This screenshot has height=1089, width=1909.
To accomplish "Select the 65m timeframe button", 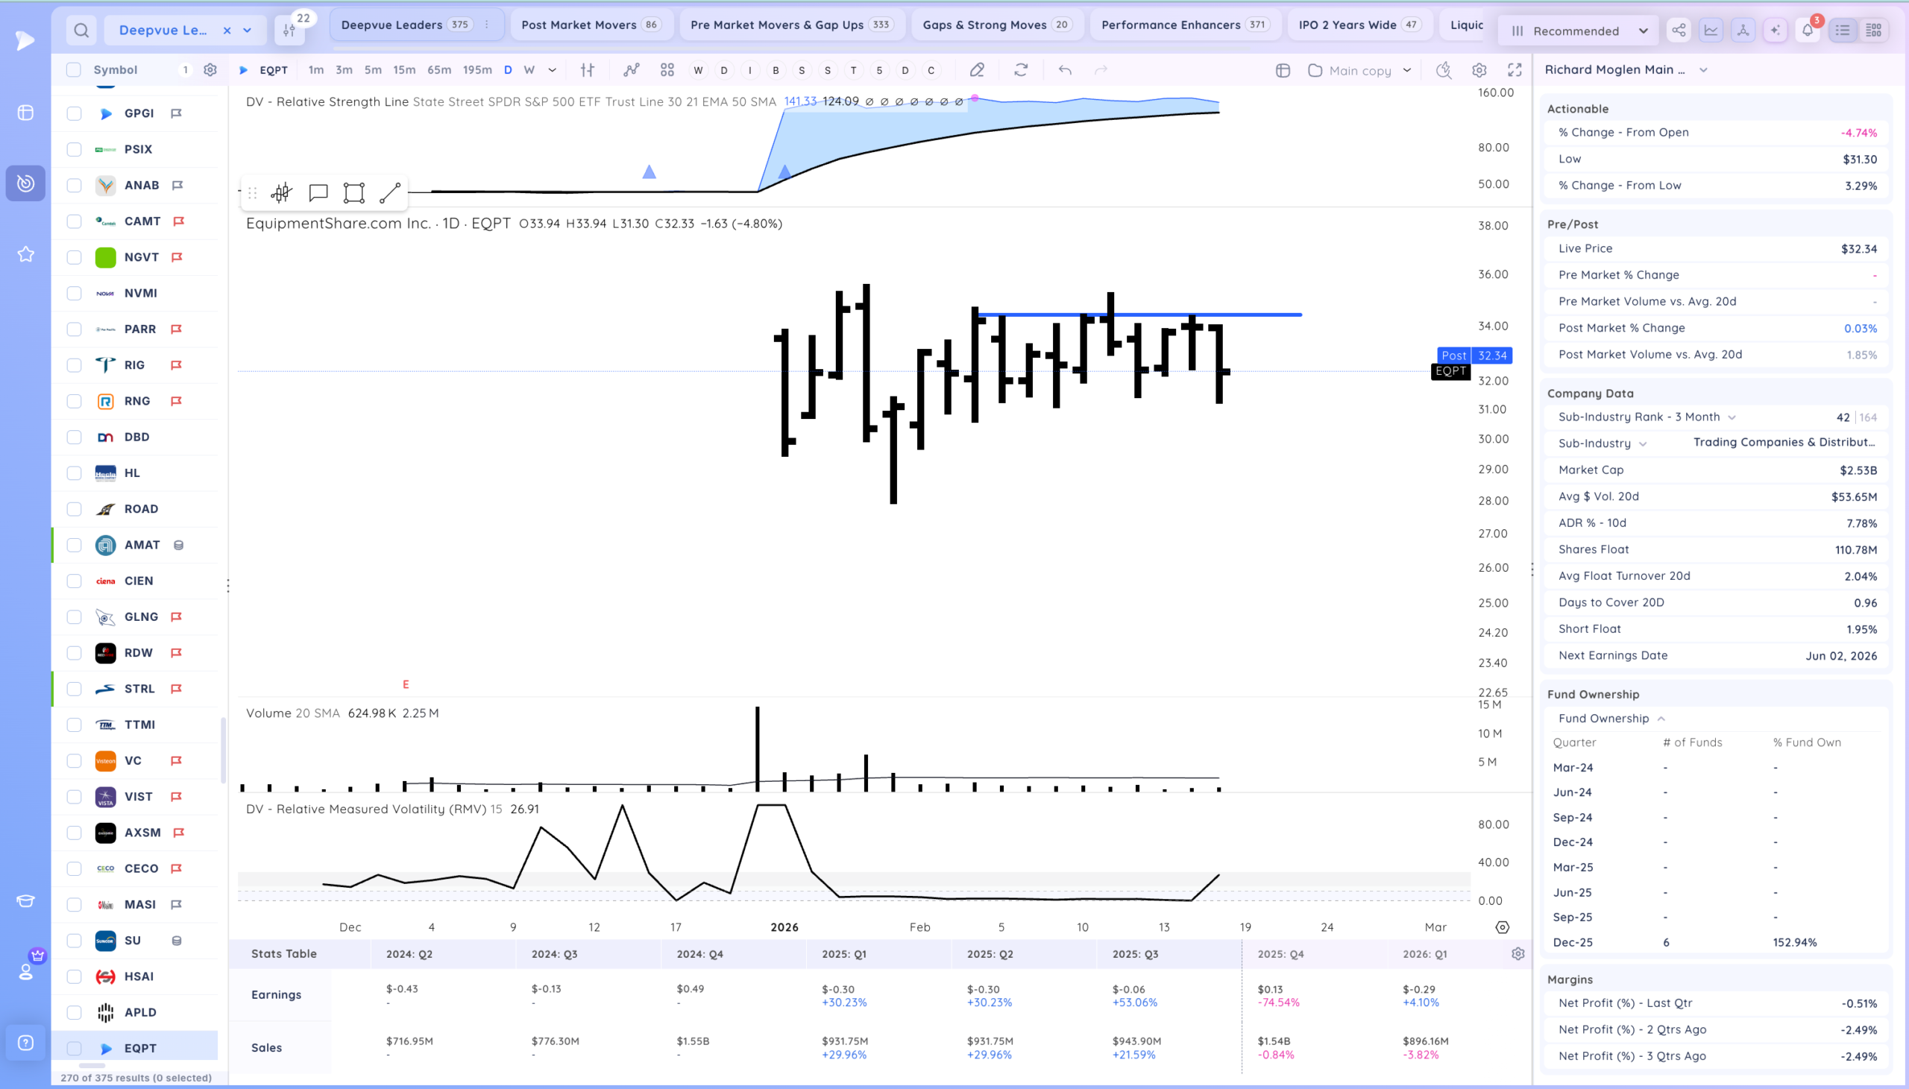I will [x=439, y=69].
